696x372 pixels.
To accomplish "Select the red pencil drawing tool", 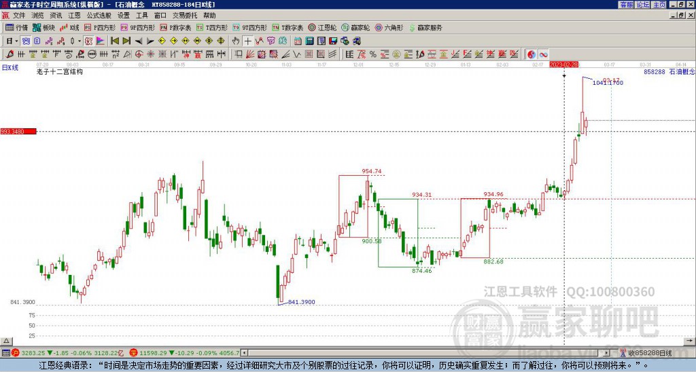I will (10, 54).
